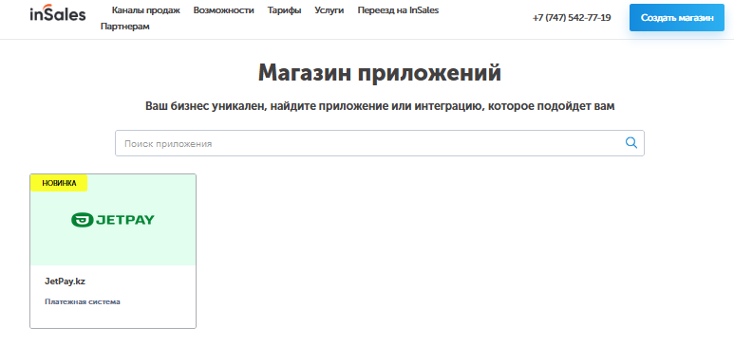This screenshot has height=345, width=734.
Task: Click the Магазин приложений page heading
Action: [380, 73]
